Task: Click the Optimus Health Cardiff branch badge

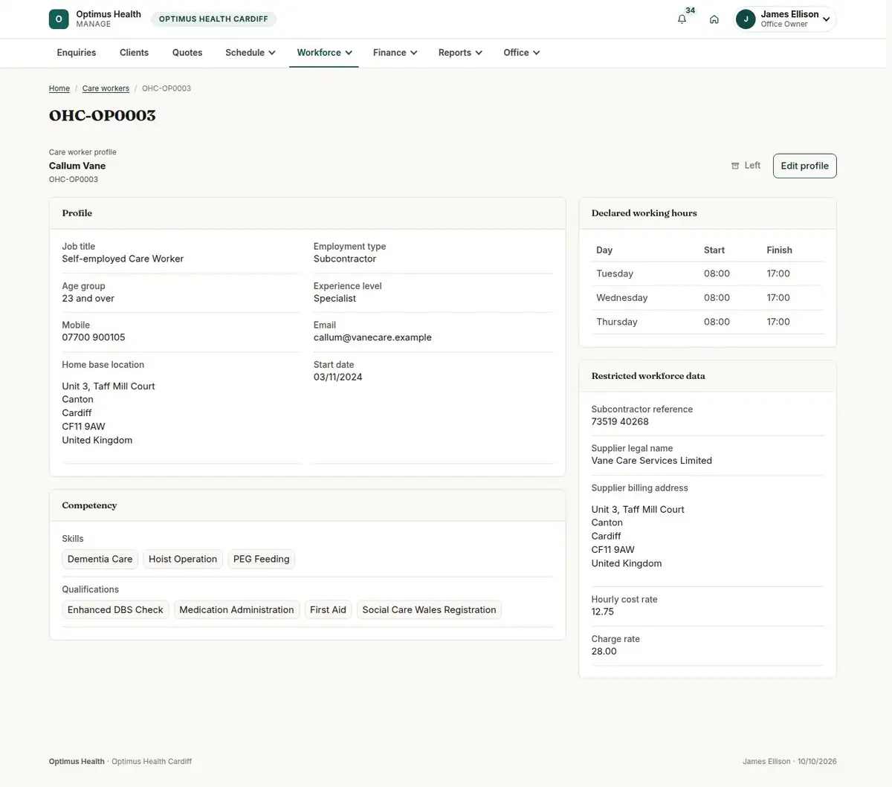Action: point(213,19)
